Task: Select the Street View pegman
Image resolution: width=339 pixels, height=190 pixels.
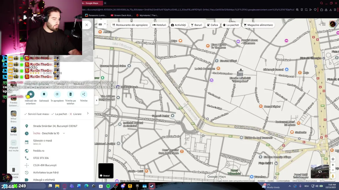Action: 333,176
